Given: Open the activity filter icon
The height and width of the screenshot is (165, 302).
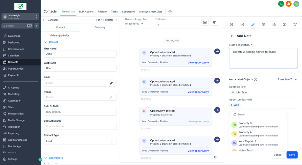Looking at the screenshot, I should click(214, 22).
